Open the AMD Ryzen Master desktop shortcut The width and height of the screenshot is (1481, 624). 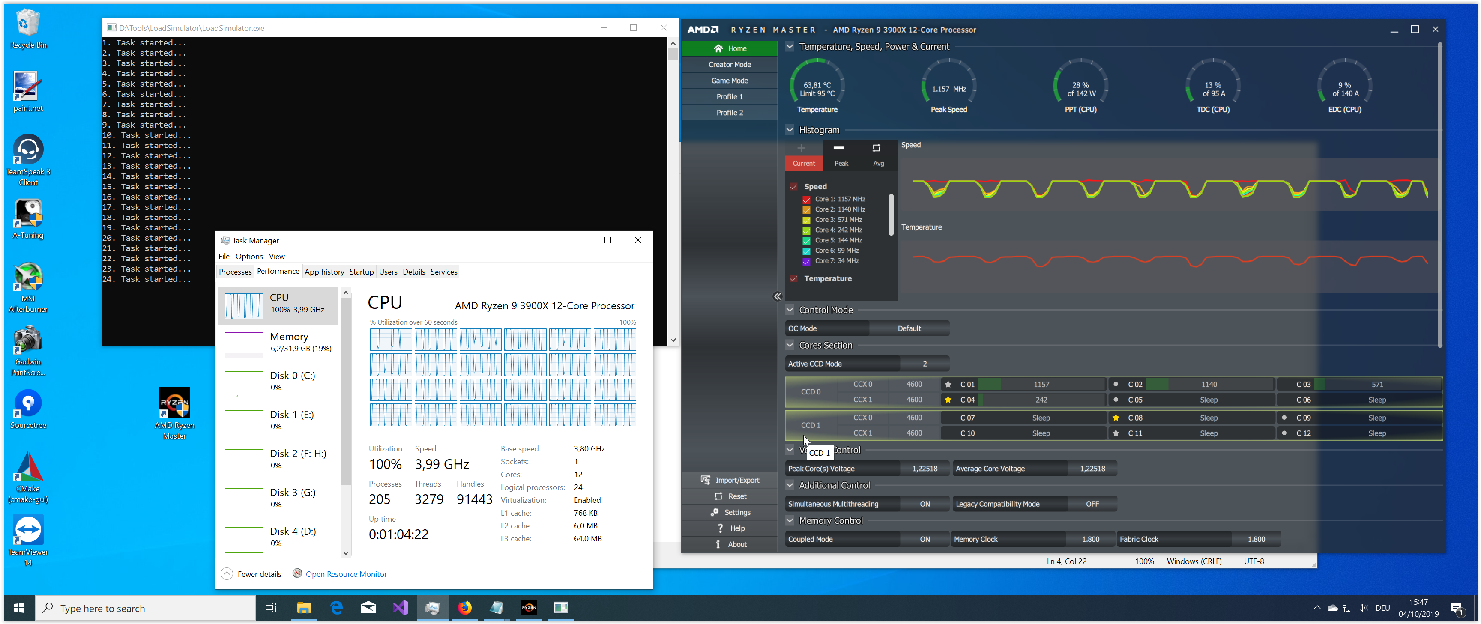(174, 403)
